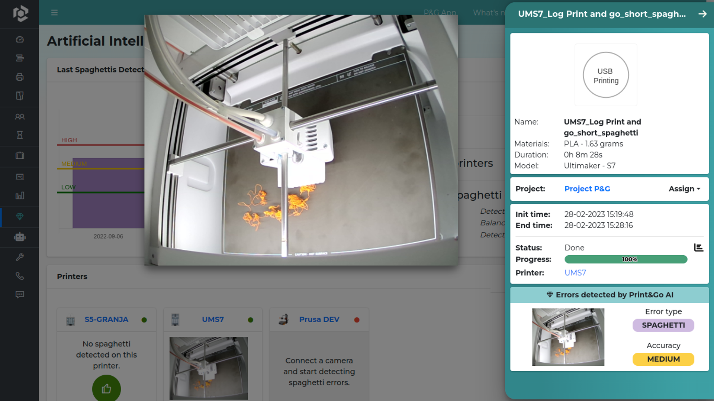Click the MEDIUM accuracy badge
The width and height of the screenshot is (714, 401).
tap(663, 359)
